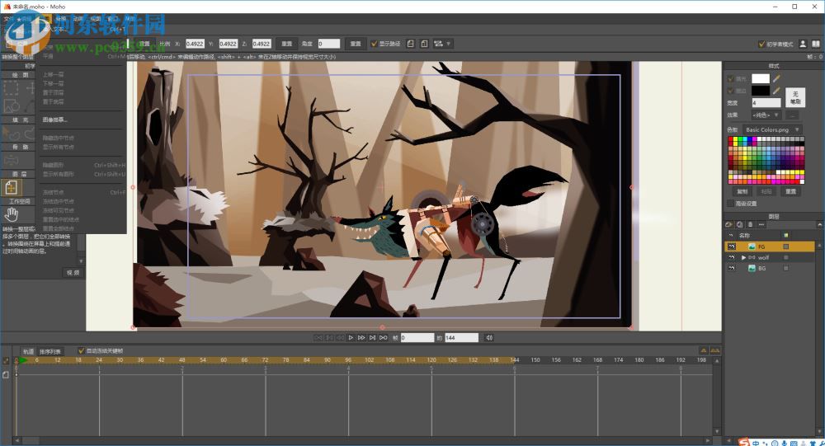Click the new layer icon in layers panel

pyautogui.click(x=730, y=224)
